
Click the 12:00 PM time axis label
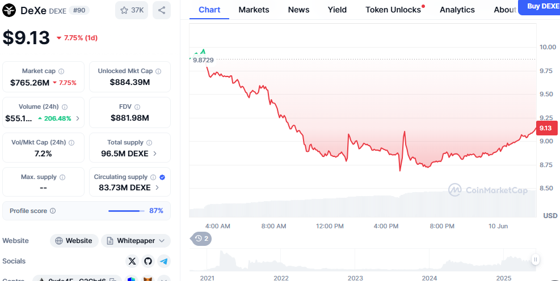[330, 226]
